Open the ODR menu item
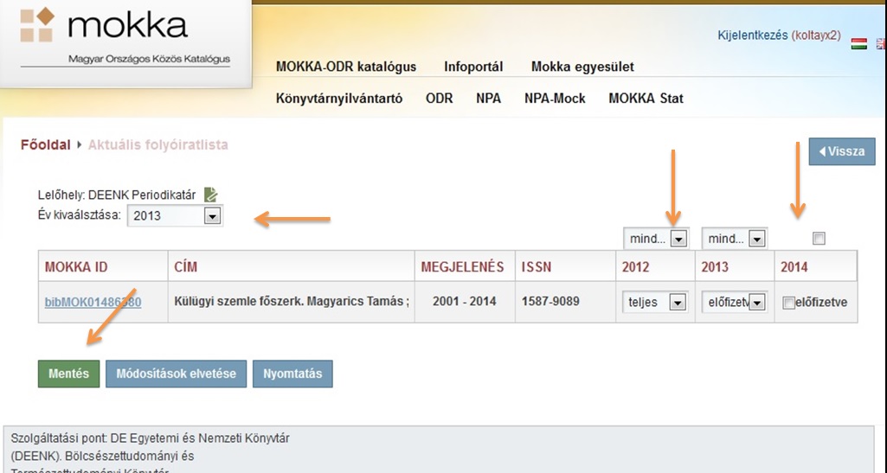887x473 pixels. click(x=440, y=99)
